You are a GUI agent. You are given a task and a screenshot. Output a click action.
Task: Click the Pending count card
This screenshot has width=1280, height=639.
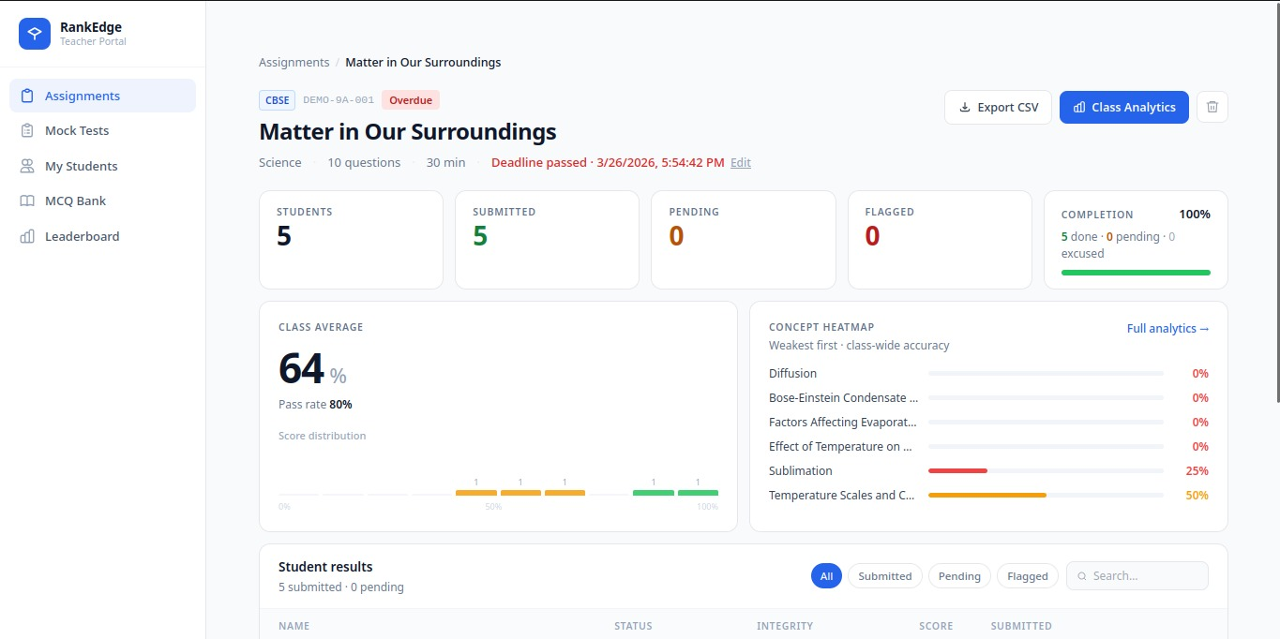click(743, 240)
